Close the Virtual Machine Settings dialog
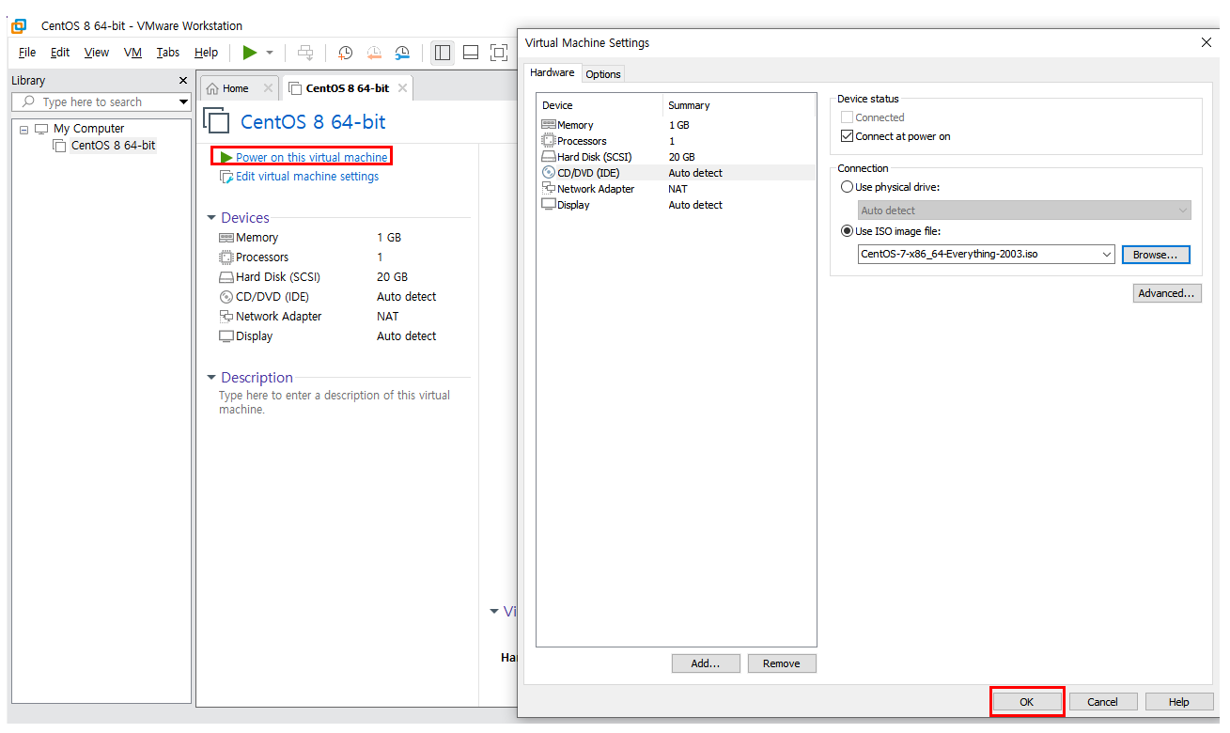This screenshot has width=1230, height=733. pyautogui.click(x=1207, y=42)
